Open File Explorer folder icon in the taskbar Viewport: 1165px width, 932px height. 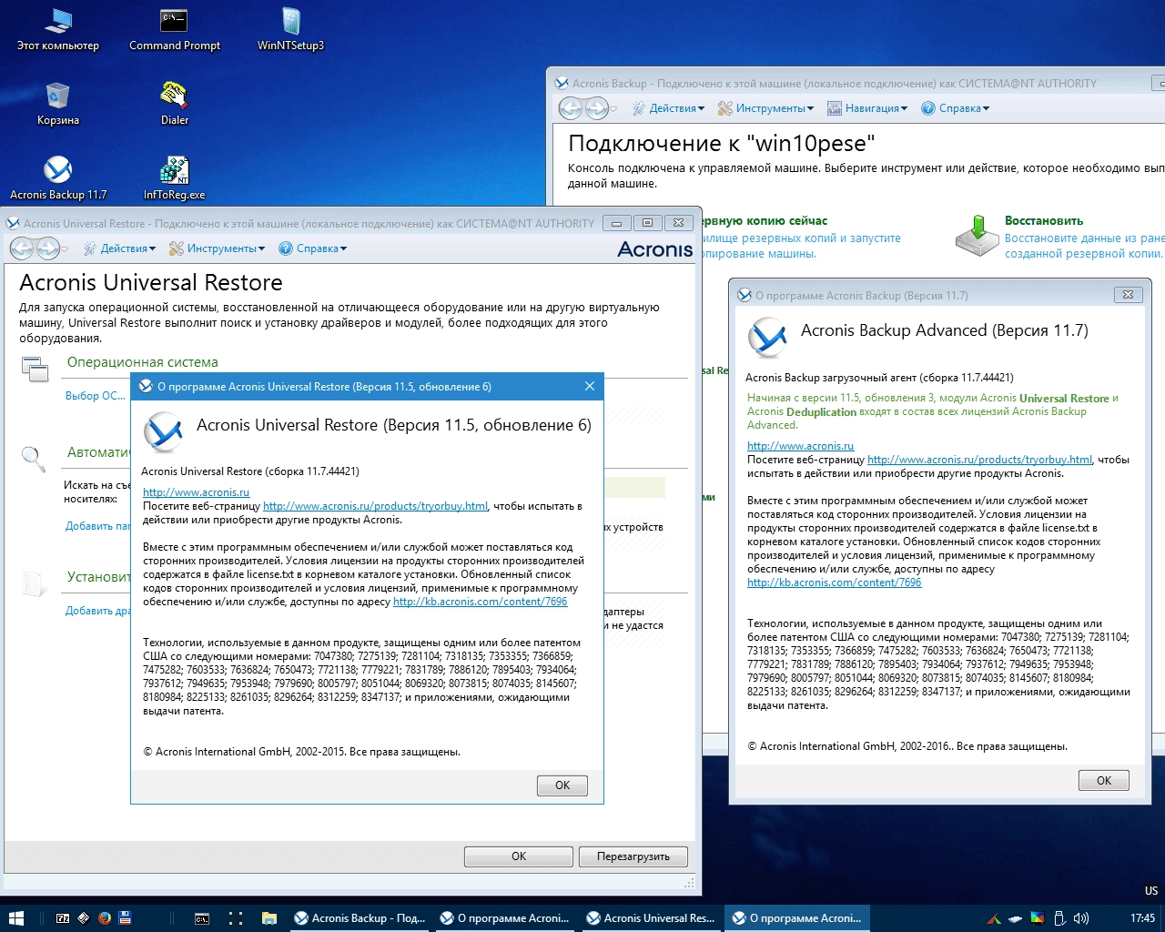tap(269, 918)
